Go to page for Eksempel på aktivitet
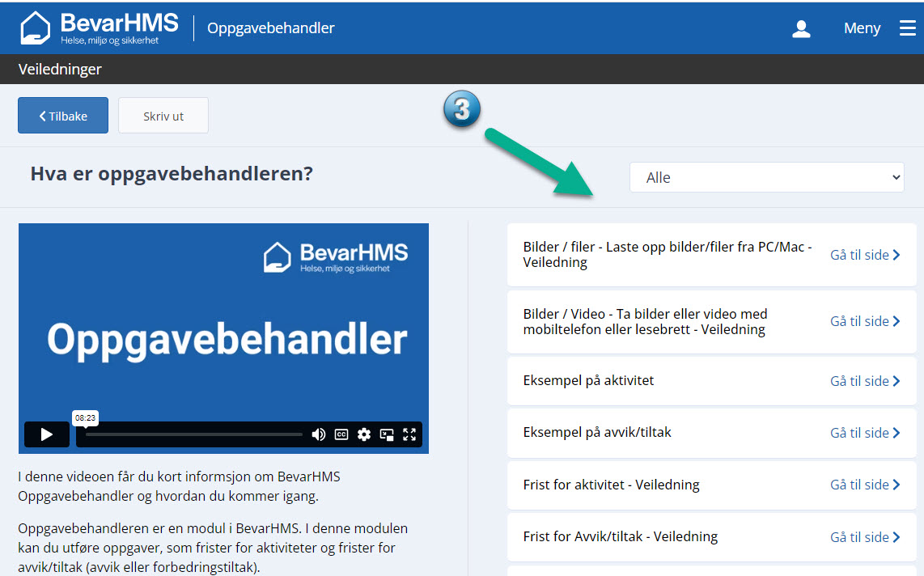The height and width of the screenshot is (576, 924). coord(864,381)
